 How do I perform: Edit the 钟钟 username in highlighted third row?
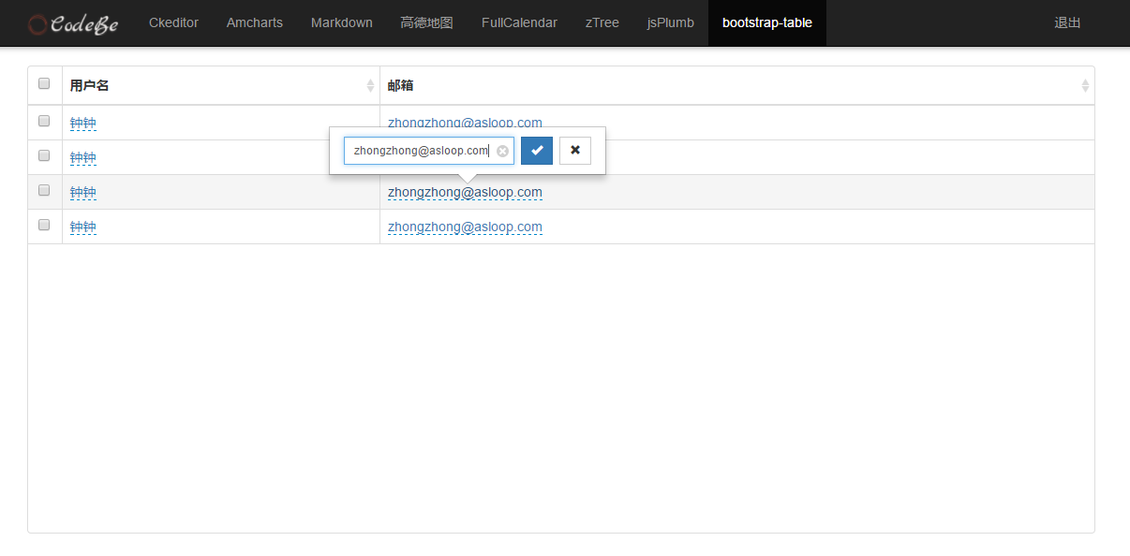pos(83,192)
